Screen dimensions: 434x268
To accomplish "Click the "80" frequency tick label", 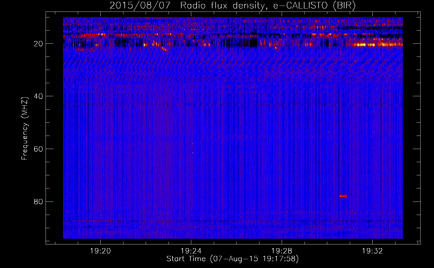I will click(39, 202).
